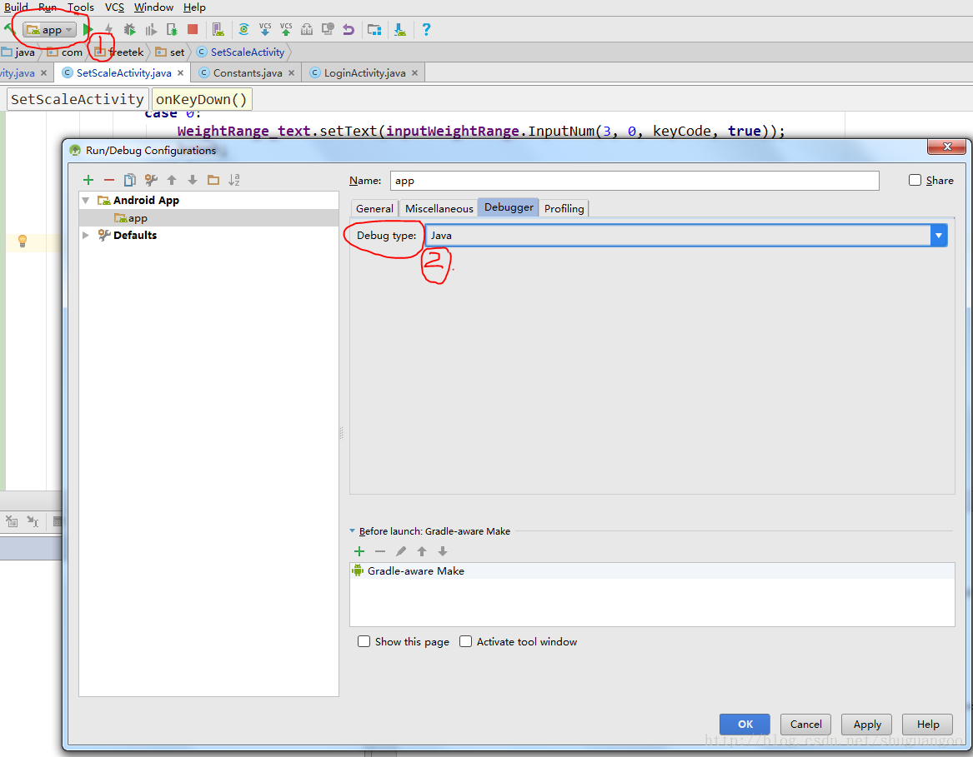Click the Name input field
This screenshot has height=757, width=973.
pyautogui.click(x=634, y=181)
